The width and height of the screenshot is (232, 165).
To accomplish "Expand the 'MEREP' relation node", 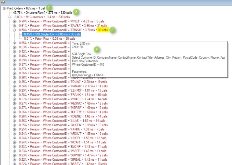I will [14, 108].
